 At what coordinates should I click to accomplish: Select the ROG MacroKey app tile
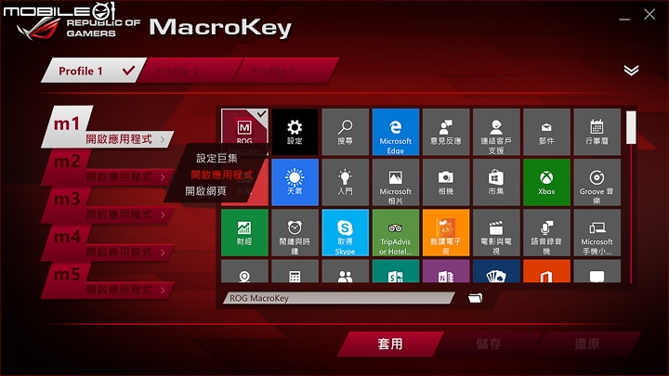coord(244,132)
